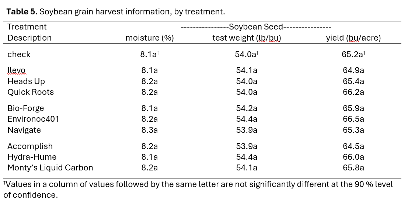Click the moisture (%) column header
The width and height of the screenshot is (408, 204).
pyautogui.click(x=149, y=38)
